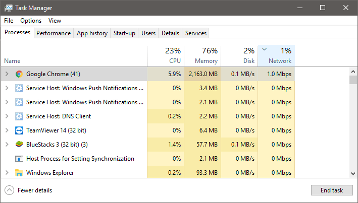Maximize the Task Manager window
This screenshot has height=203, width=358.
pyautogui.click(x=323, y=8)
